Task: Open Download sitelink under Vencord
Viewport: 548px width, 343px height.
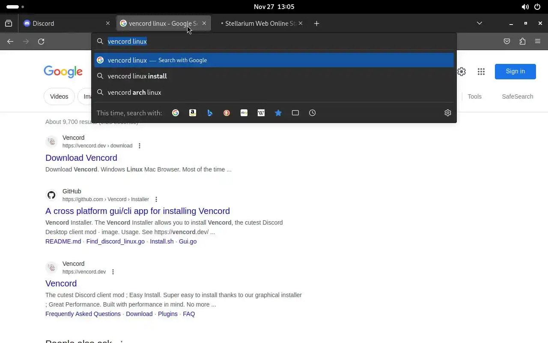Action: tap(139, 314)
